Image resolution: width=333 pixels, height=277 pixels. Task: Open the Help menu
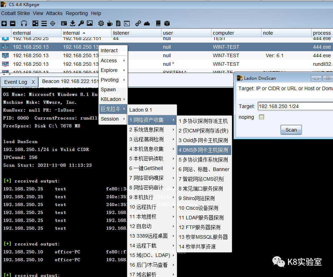coord(96,13)
